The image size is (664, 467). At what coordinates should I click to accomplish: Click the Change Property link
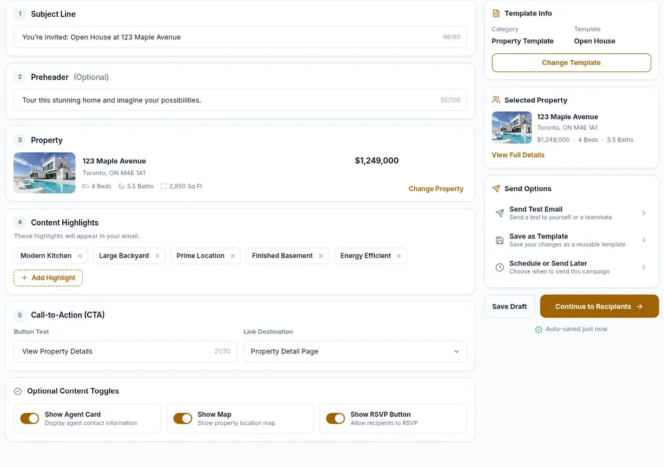(436, 189)
